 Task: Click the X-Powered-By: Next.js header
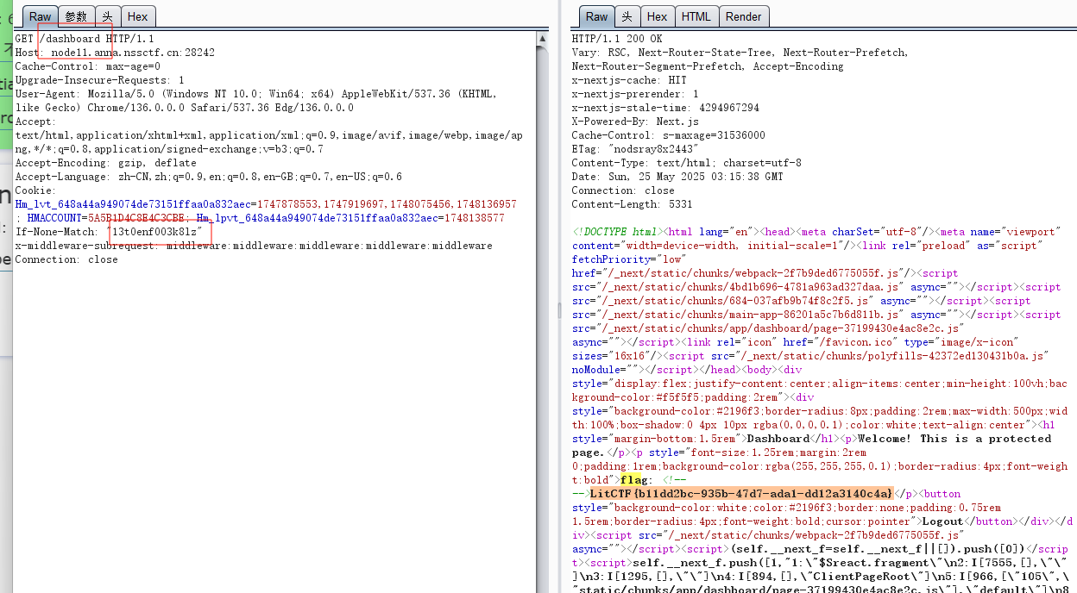tap(635, 122)
